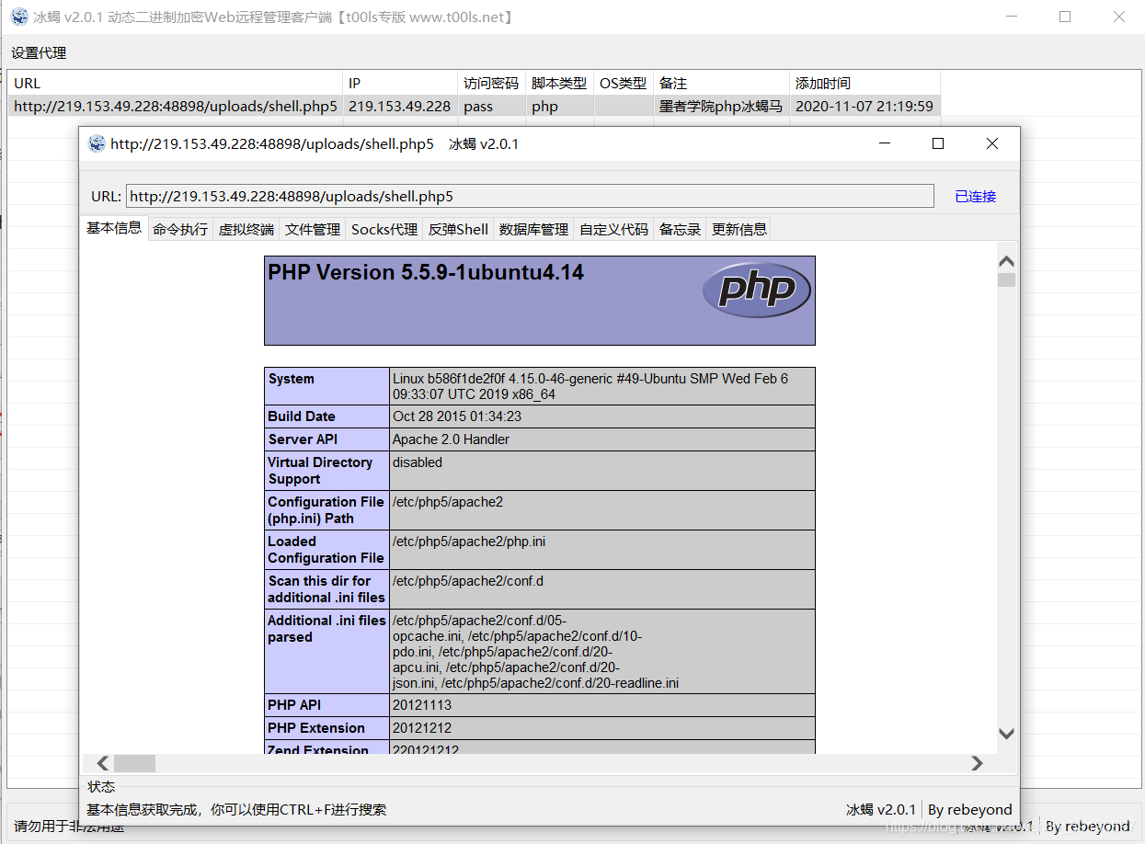This screenshot has width=1145, height=844.
Task: Click the Behinder scorpion icon in inner window title
Action: (96, 143)
